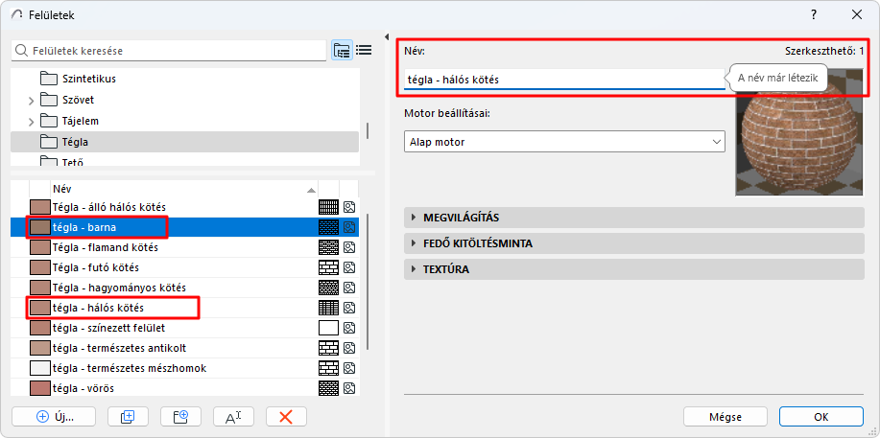The height and width of the screenshot is (438, 880).
Task: Switch to folder tree view
Action: pyautogui.click(x=342, y=51)
